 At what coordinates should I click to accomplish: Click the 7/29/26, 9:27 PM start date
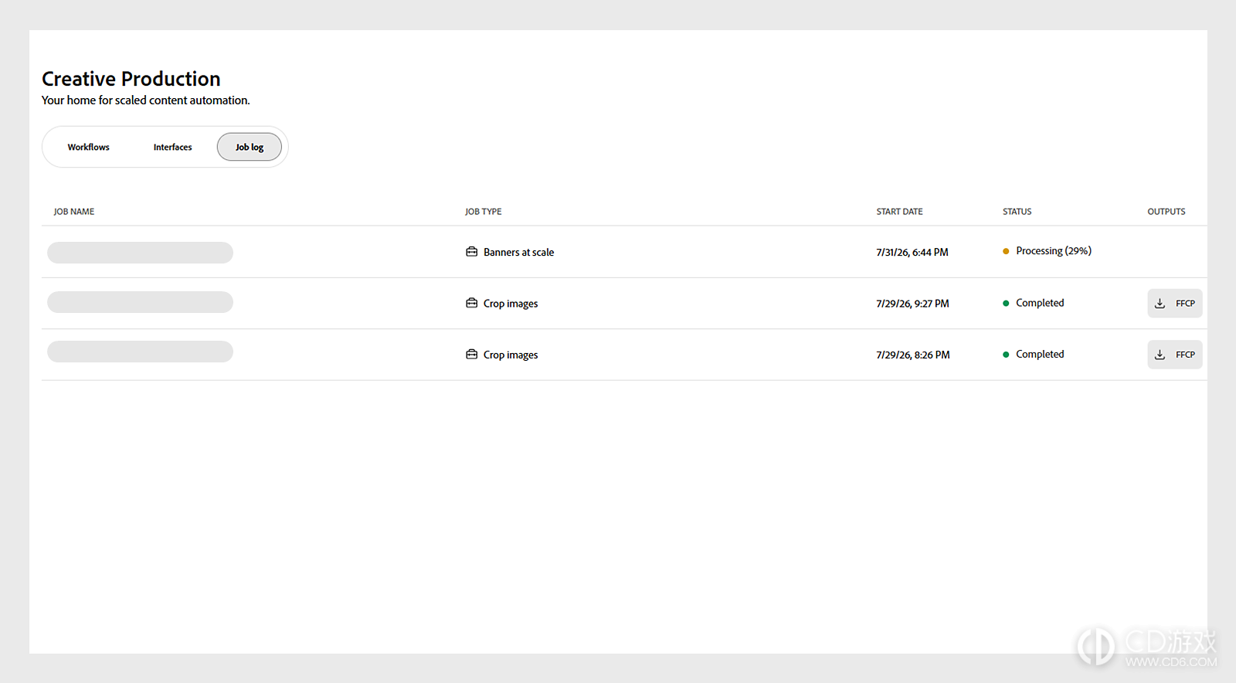click(x=912, y=304)
